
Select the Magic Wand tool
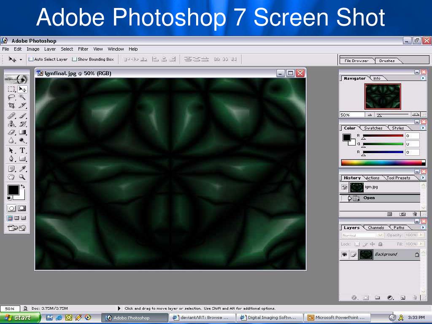coord(22,97)
